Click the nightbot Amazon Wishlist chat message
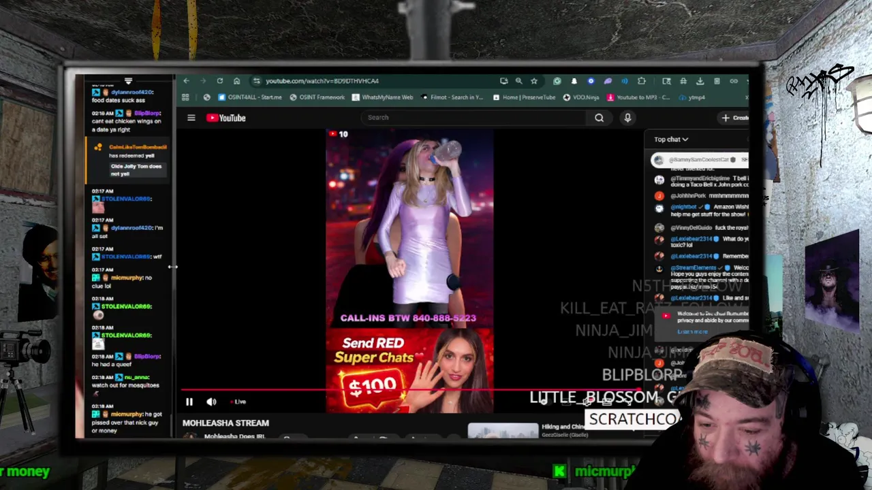The height and width of the screenshot is (490, 872). 701,210
